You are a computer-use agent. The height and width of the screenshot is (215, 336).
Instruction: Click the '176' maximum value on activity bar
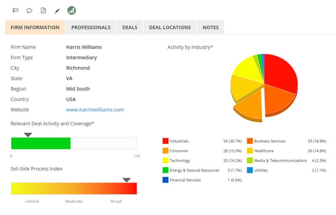tap(137, 156)
